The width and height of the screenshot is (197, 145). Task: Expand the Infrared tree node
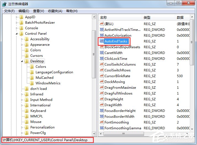tap(22, 94)
